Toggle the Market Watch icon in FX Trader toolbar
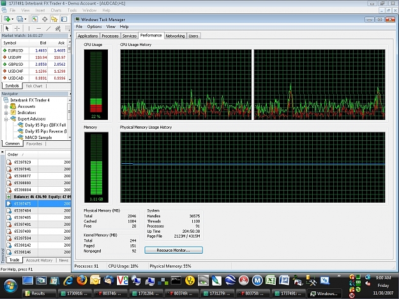 (35, 19)
